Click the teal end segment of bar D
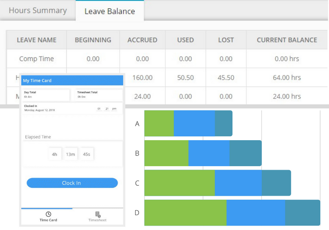 (x=302, y=212)
